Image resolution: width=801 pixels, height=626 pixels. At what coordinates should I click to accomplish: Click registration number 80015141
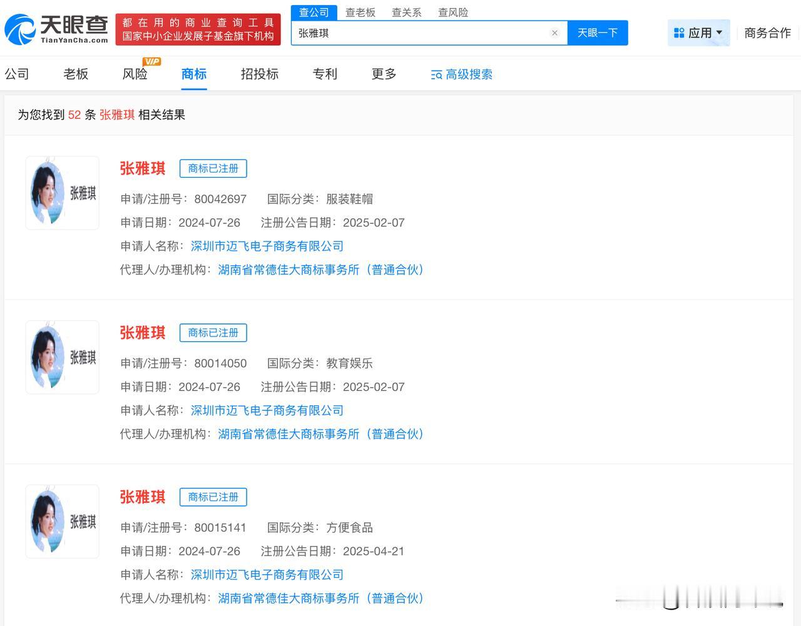[220, 528]
